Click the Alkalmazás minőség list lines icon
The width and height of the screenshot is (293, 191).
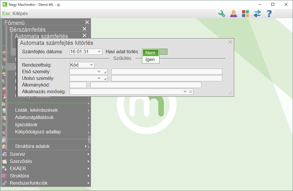coord(191,91)
